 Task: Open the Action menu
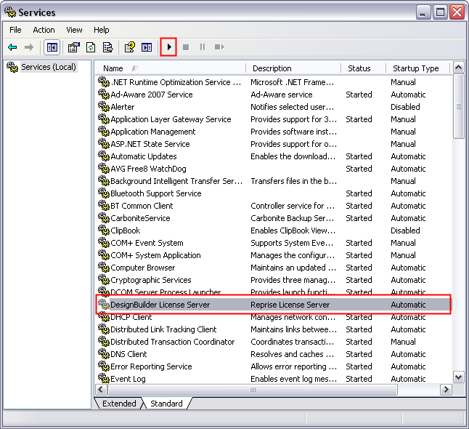(44, 30)
